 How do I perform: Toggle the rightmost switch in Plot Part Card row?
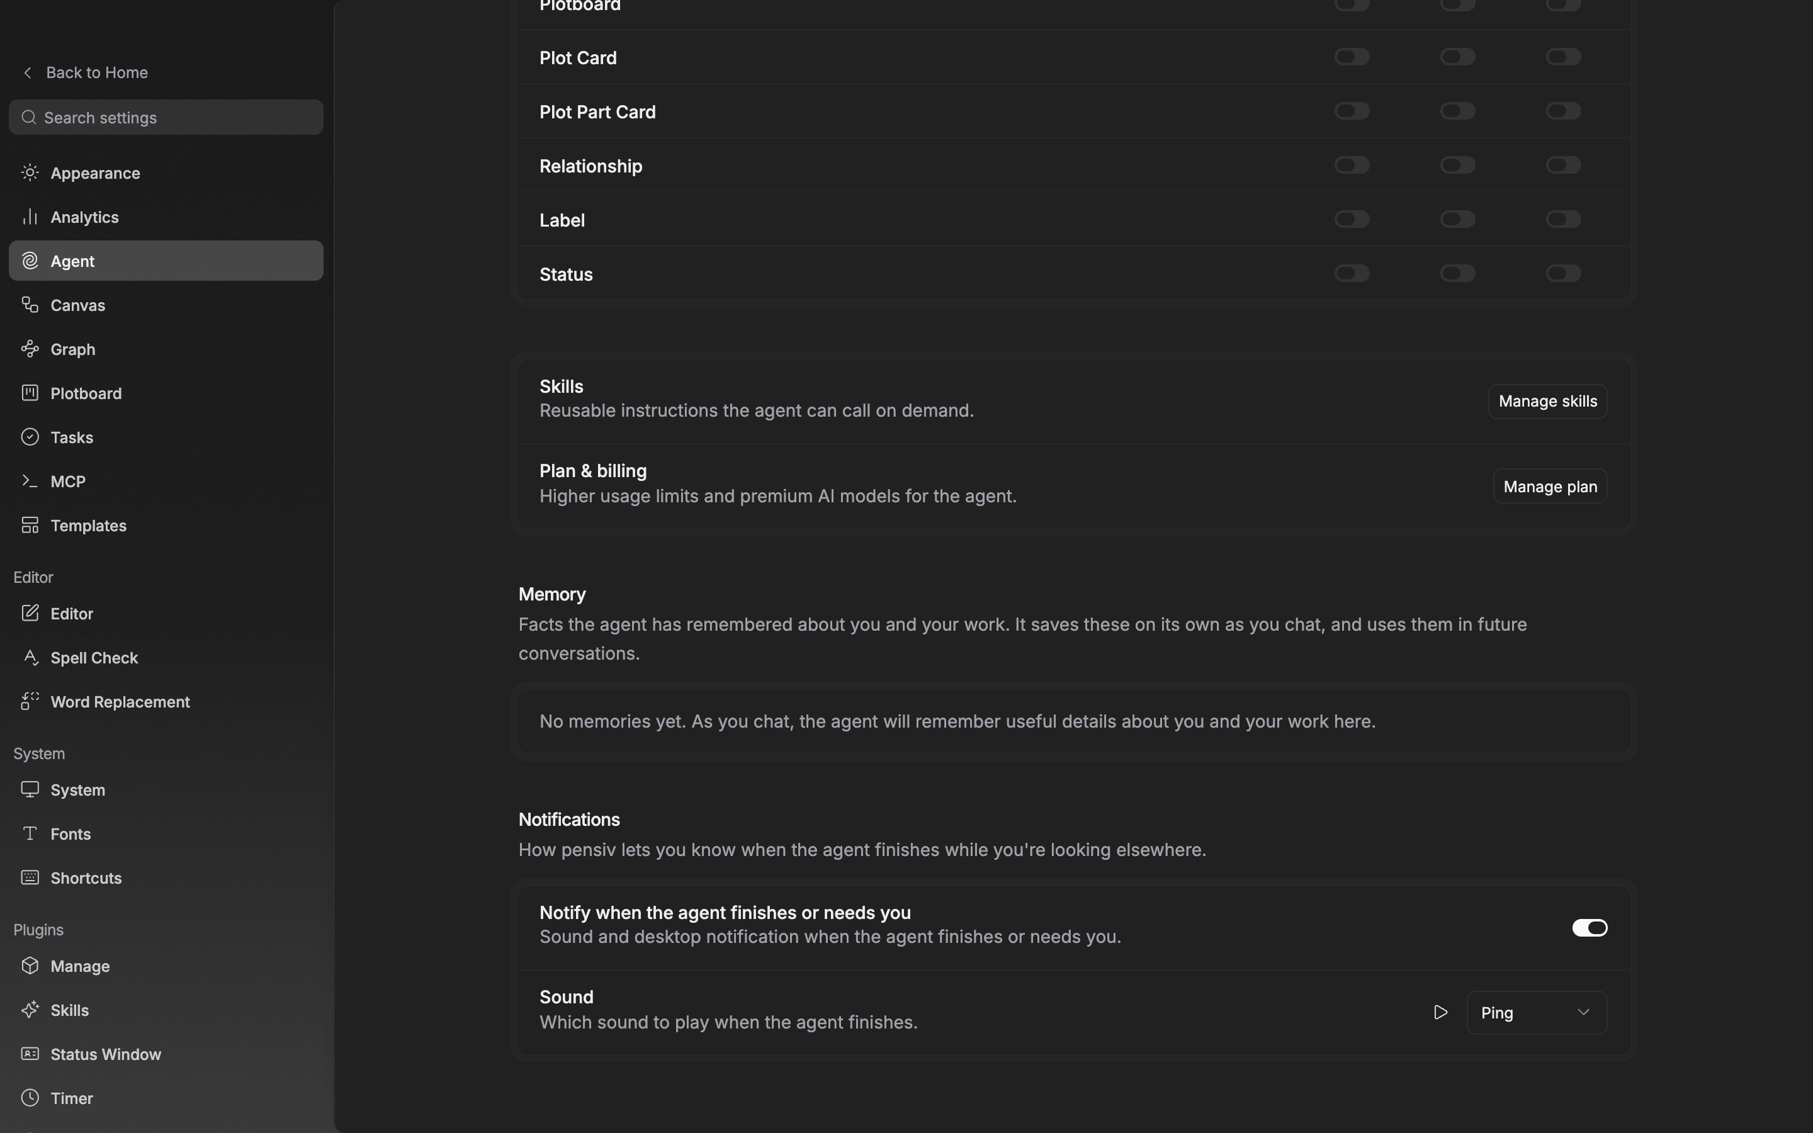(x=1564, y=111)
